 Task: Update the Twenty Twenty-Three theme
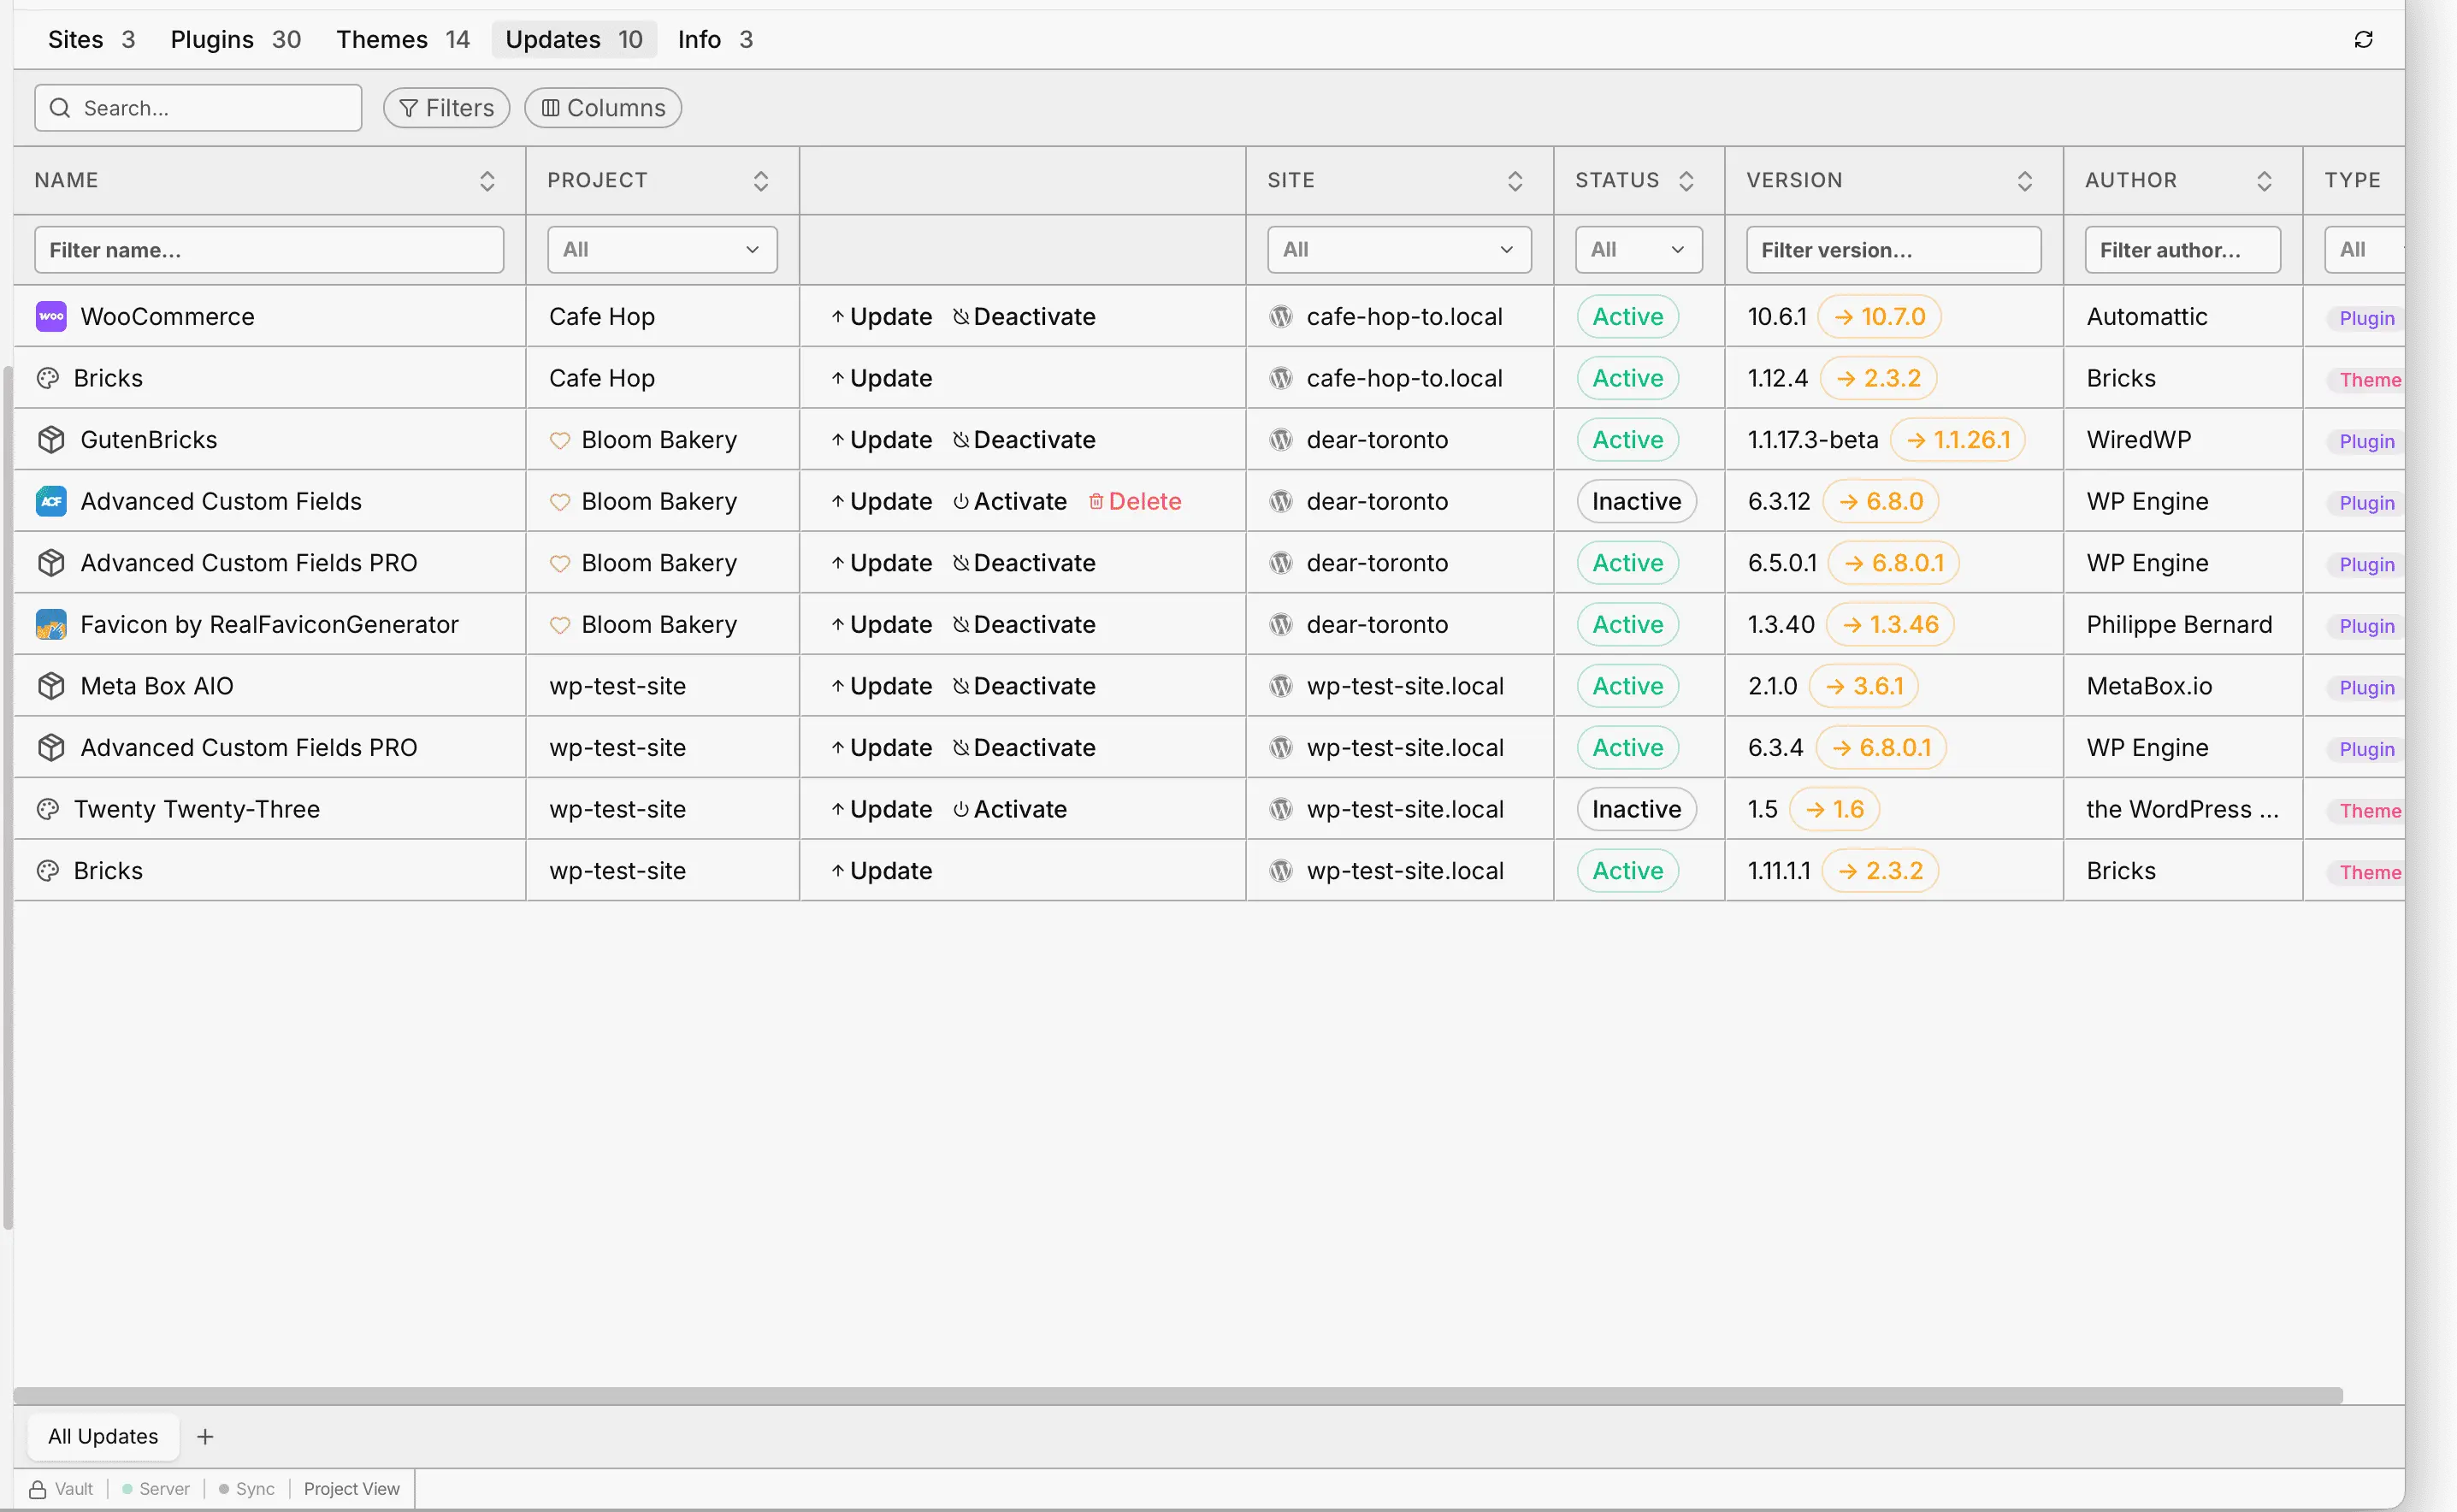tap(881, 810)
